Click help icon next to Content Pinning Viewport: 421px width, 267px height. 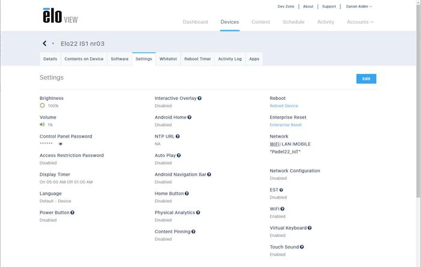[193, 232]
